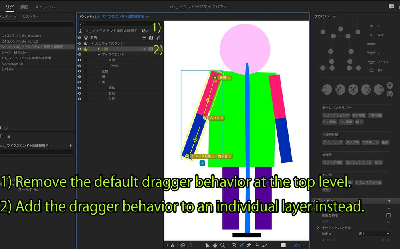
Task: Click the white color swatch in the bottom toolbar
Action: [x=283, y=245]
